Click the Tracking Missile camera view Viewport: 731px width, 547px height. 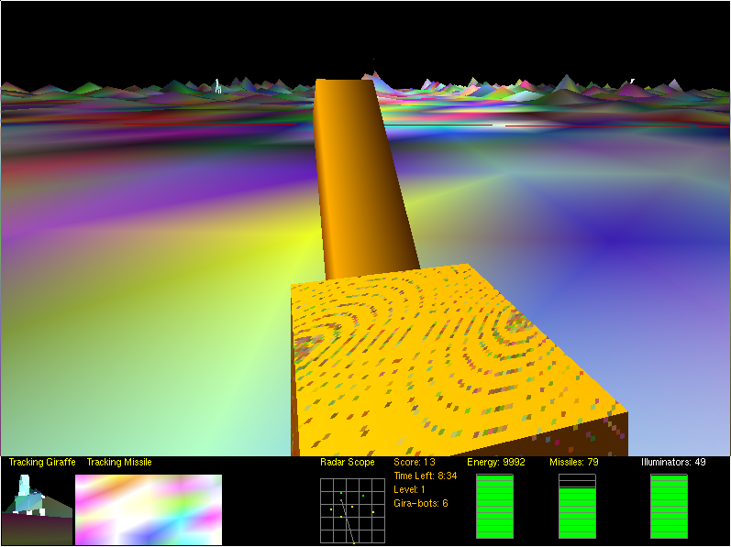pyautogui.click(x=149, y=509)
